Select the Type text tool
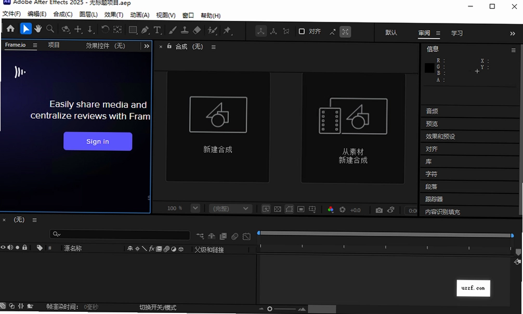Viewport: 523px width, 314px height. (158, 30)
